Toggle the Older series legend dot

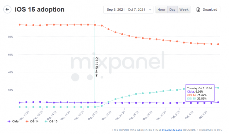pos(9,121)
